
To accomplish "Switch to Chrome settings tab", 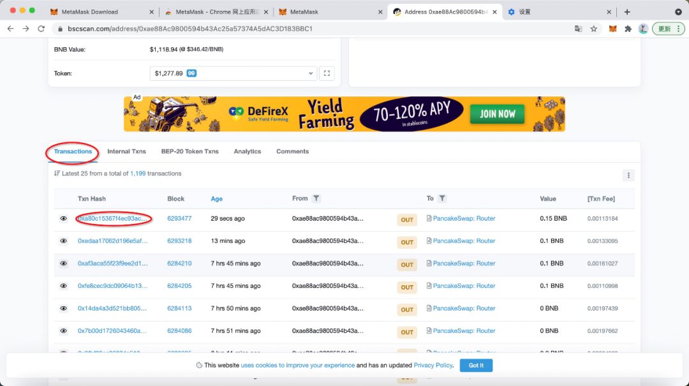I will [558, 12].
